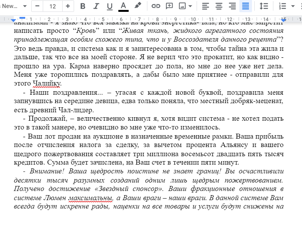Click the insert link icon

tap(156, 6)
